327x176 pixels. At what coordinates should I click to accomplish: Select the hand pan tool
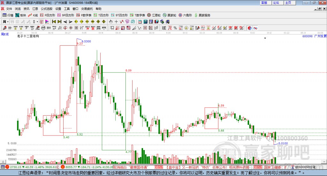coord(111,22)
